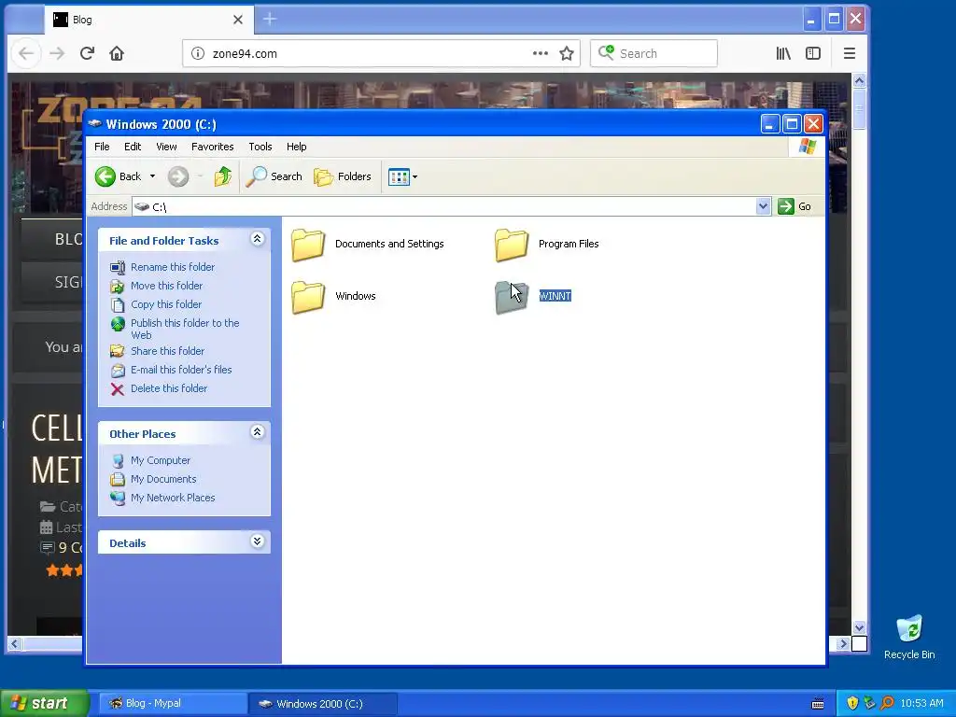Click the greyed Forward arrow in Explorer
This screenshot has height=717, width=956.
178,176
